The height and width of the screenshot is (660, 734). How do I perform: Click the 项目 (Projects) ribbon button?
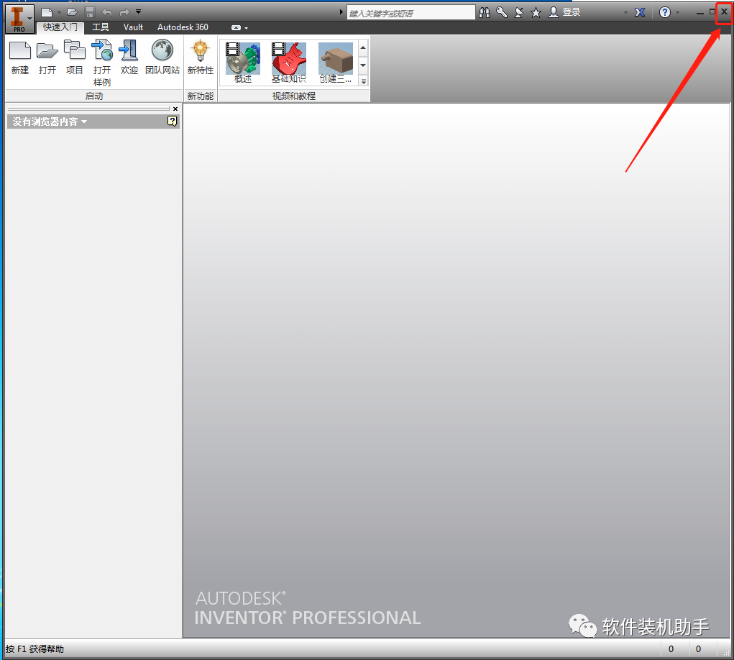click(x=75, y=58)
